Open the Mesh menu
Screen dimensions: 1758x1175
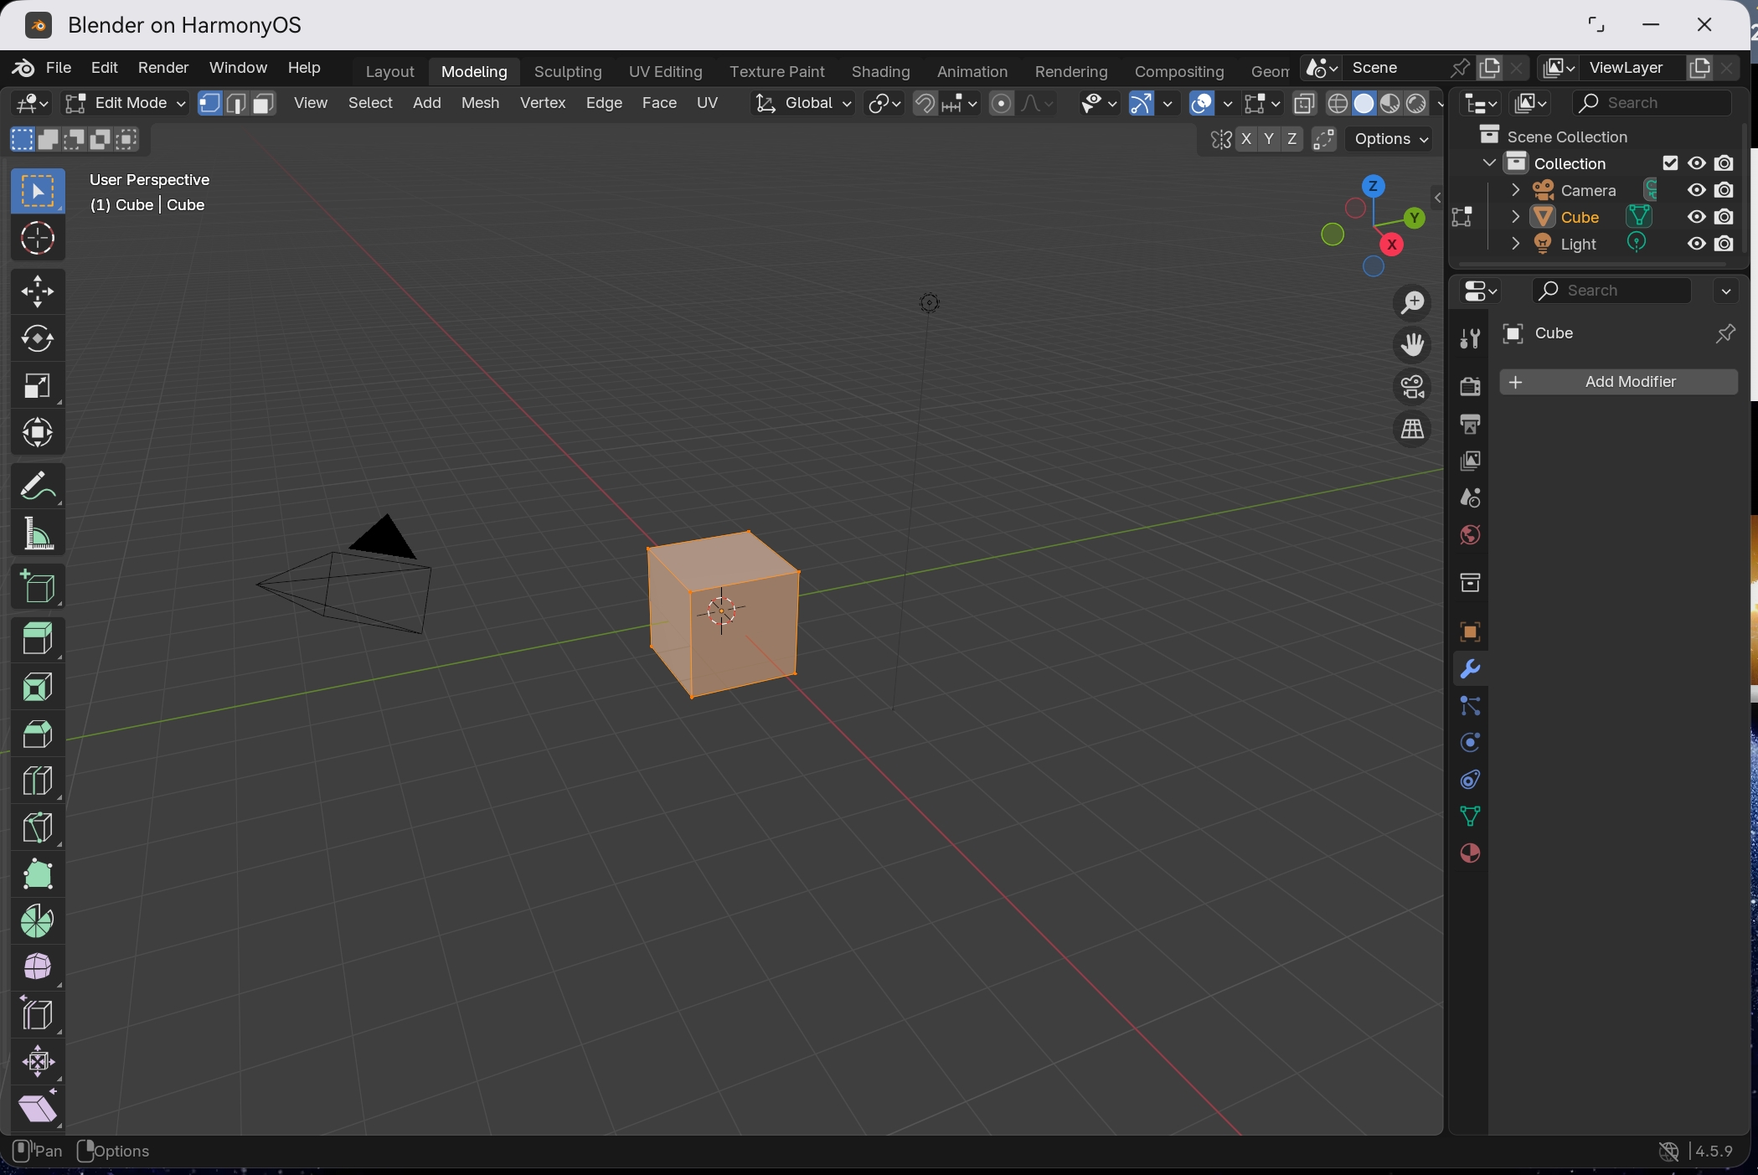[x=480, y=103]
